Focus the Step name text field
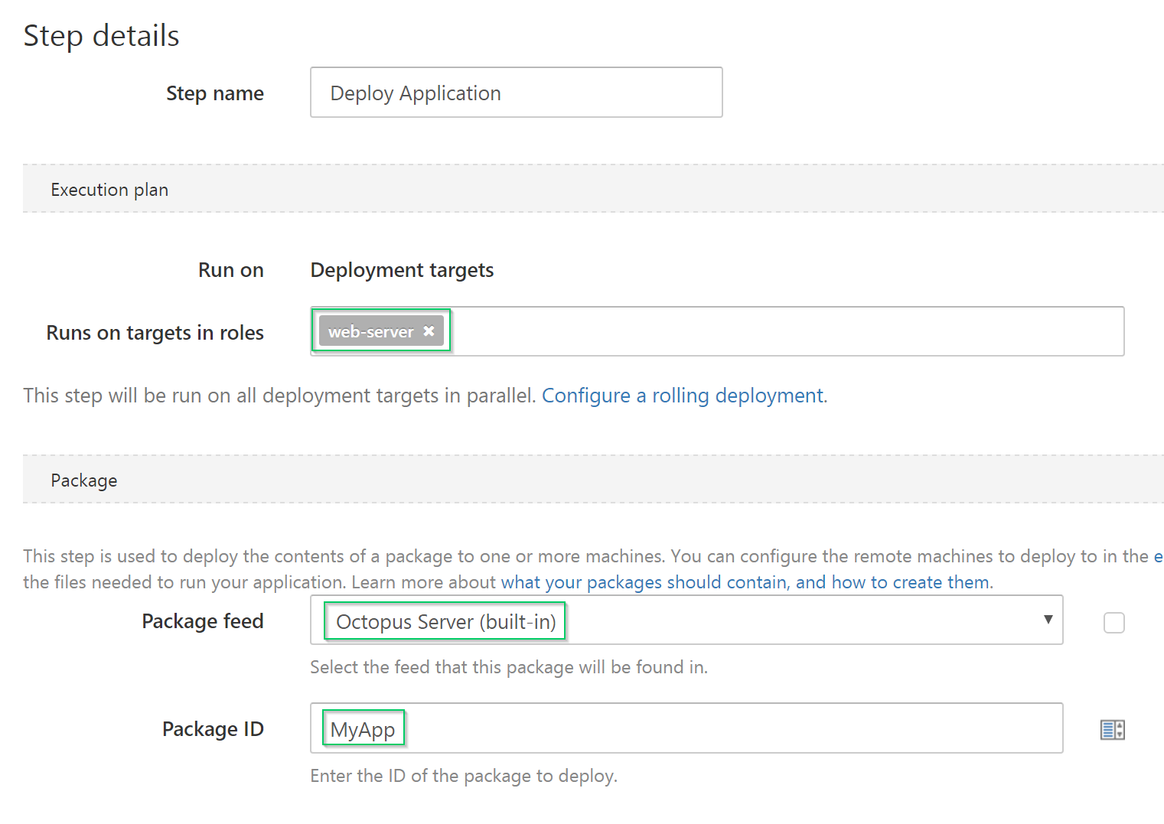 pos(516,93)
